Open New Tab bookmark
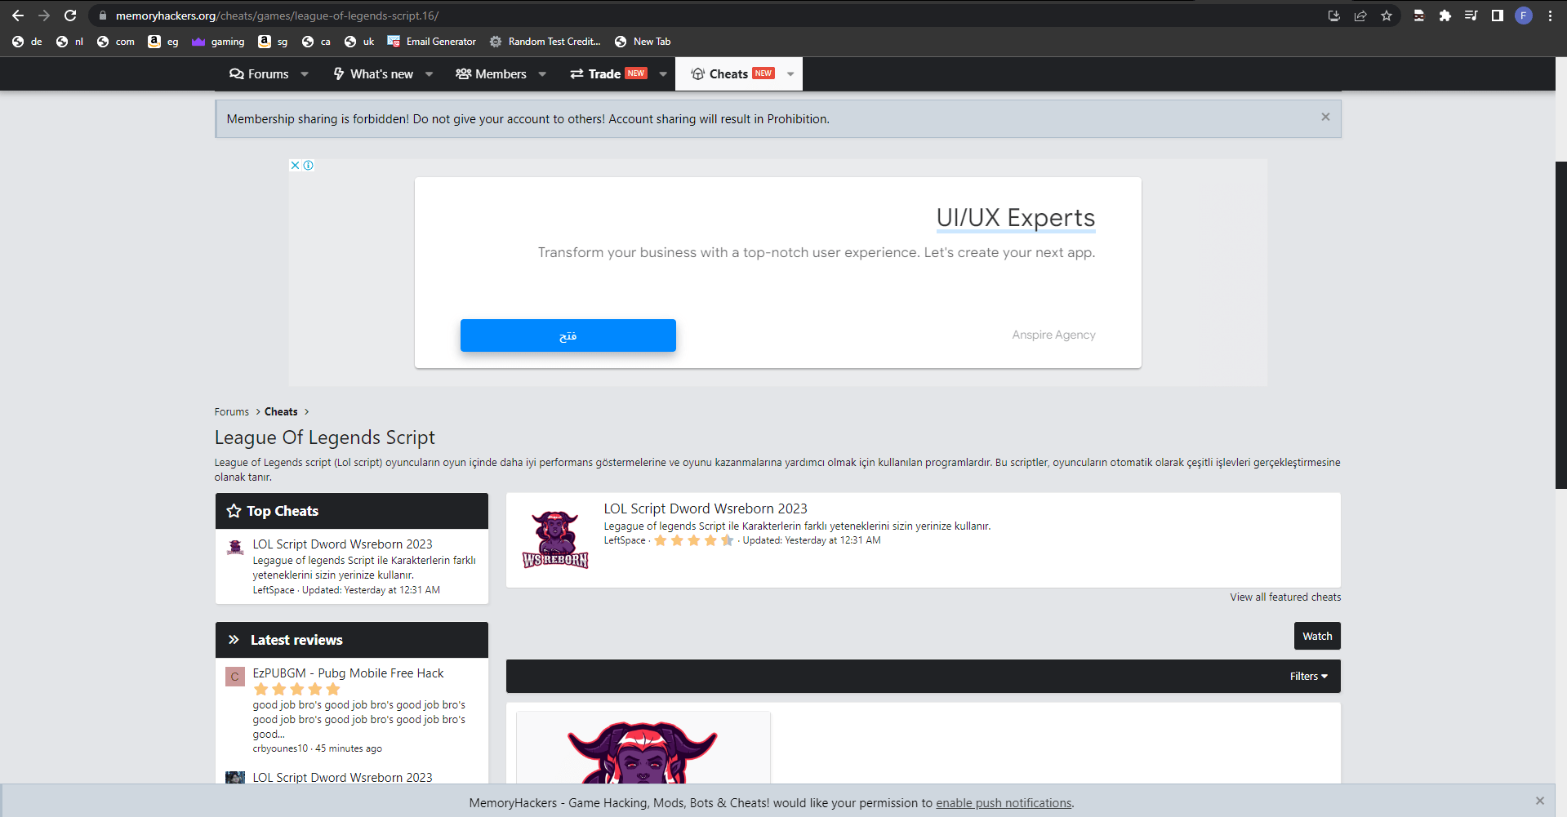 [x=643, y=42]
